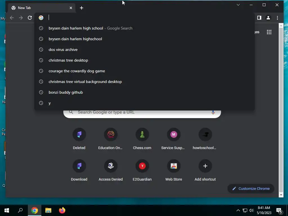This screenshot has width=288, height=216.
Task: Open the Service Susp... shortcut tile
Action: (174, 139)
